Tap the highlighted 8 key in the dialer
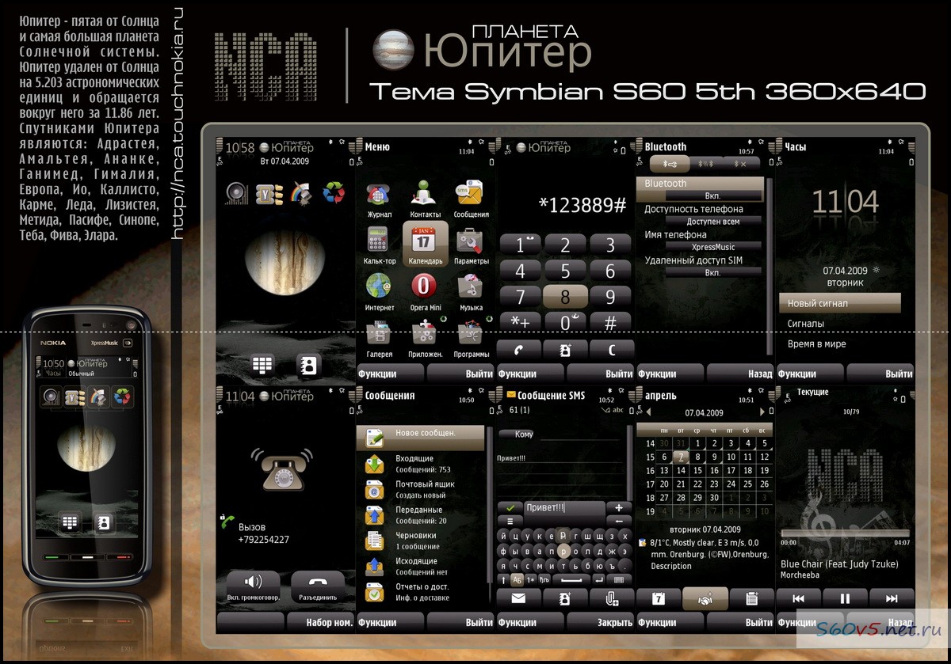951x664 pixels. point(565,297)
